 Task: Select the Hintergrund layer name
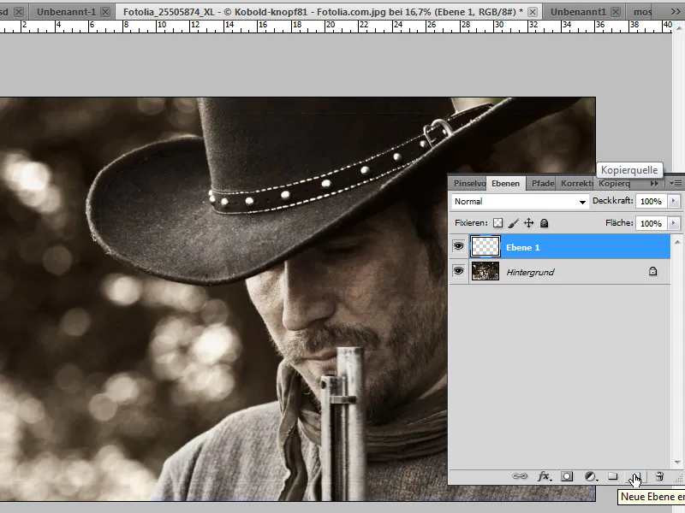530,272
